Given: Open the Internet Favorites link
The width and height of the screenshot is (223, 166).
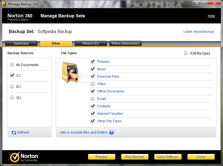Looking at the screenshot, I should point(110,113).
